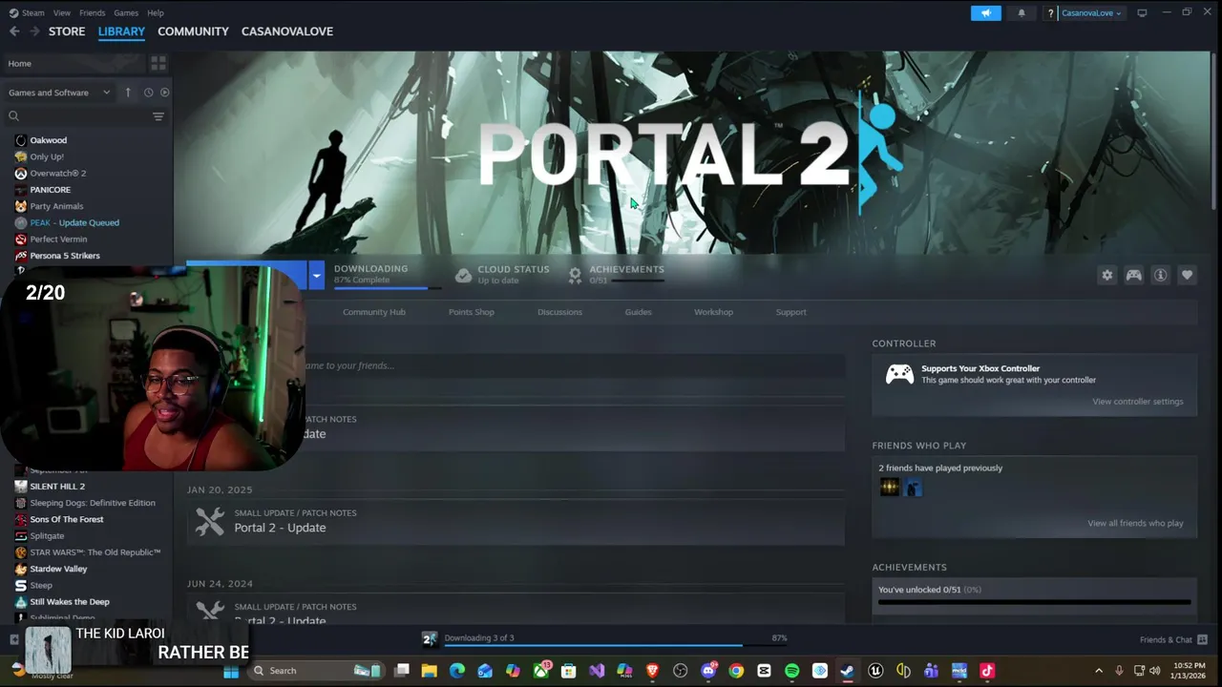Open Portal 2 Workshop link
1222x687 pixels.
pyautogui.click(x=713, y=312)
